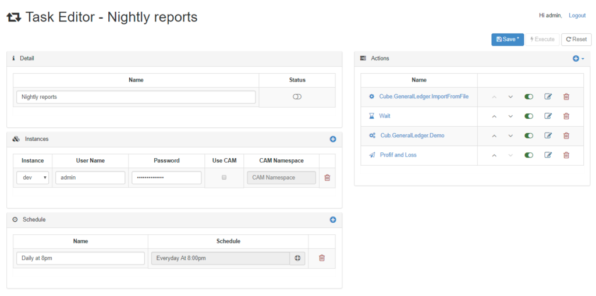
Task: Open the Instance dropdown showing dev
Action: point(33,178)
